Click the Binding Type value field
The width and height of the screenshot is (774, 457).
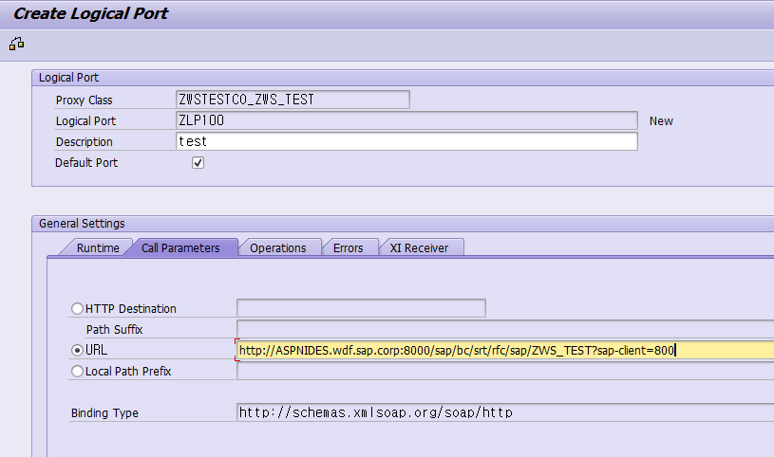point(503,412)
